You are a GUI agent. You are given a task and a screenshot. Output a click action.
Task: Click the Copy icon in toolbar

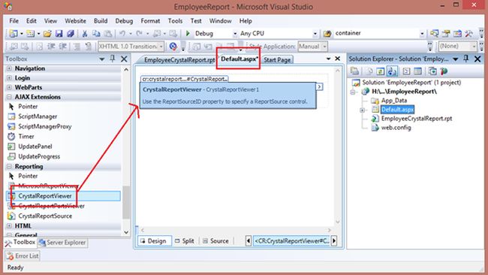pyautogui.click(x=96, y=33)
